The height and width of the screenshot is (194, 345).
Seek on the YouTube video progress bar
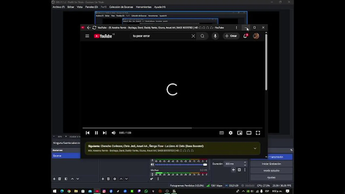172,128
